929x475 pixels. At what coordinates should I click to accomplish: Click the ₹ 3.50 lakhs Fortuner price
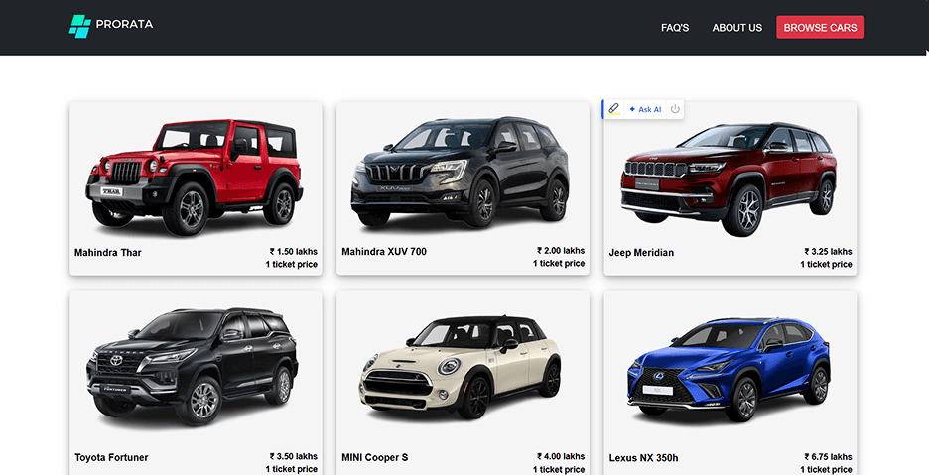(293, 456)
